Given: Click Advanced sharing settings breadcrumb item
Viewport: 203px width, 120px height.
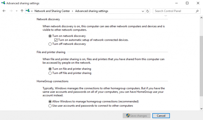Looking at the screenshot, I should coord(92,11).
